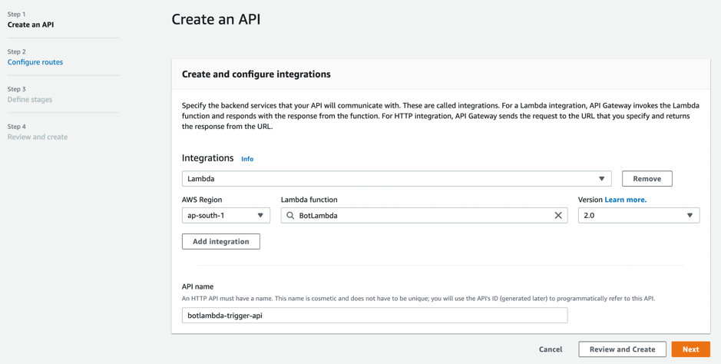Image resolution: width=721 pixels, height=364 pixels.
Task: Open the Integrations Info link
Action: pyautogui.click(x=247, y=159)
